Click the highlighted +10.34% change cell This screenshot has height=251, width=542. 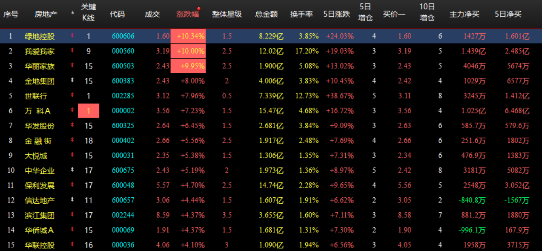(x=188, y=36)
